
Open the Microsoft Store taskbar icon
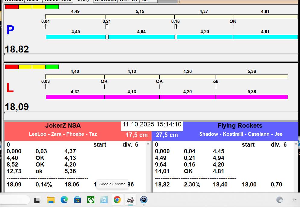[x=77, y=200]
